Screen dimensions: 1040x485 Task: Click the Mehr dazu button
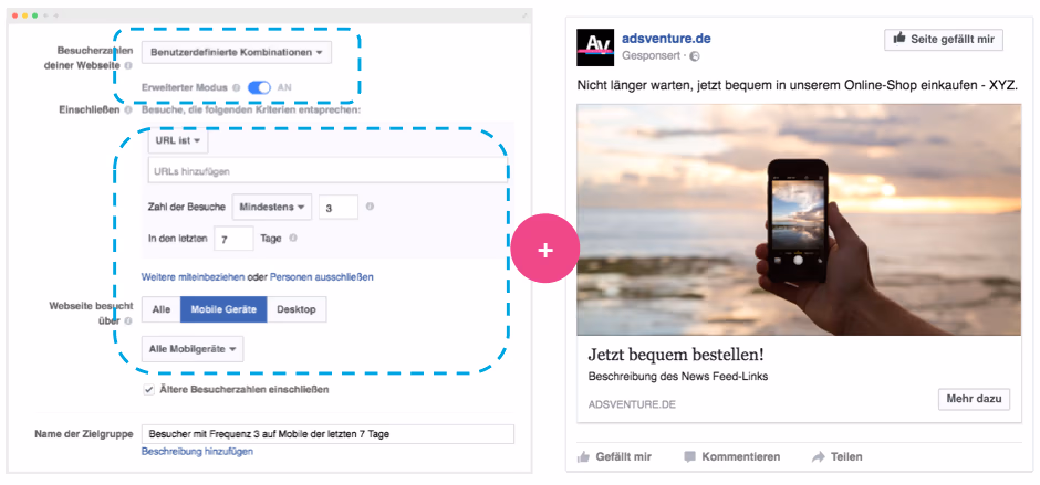pos(974,399)
